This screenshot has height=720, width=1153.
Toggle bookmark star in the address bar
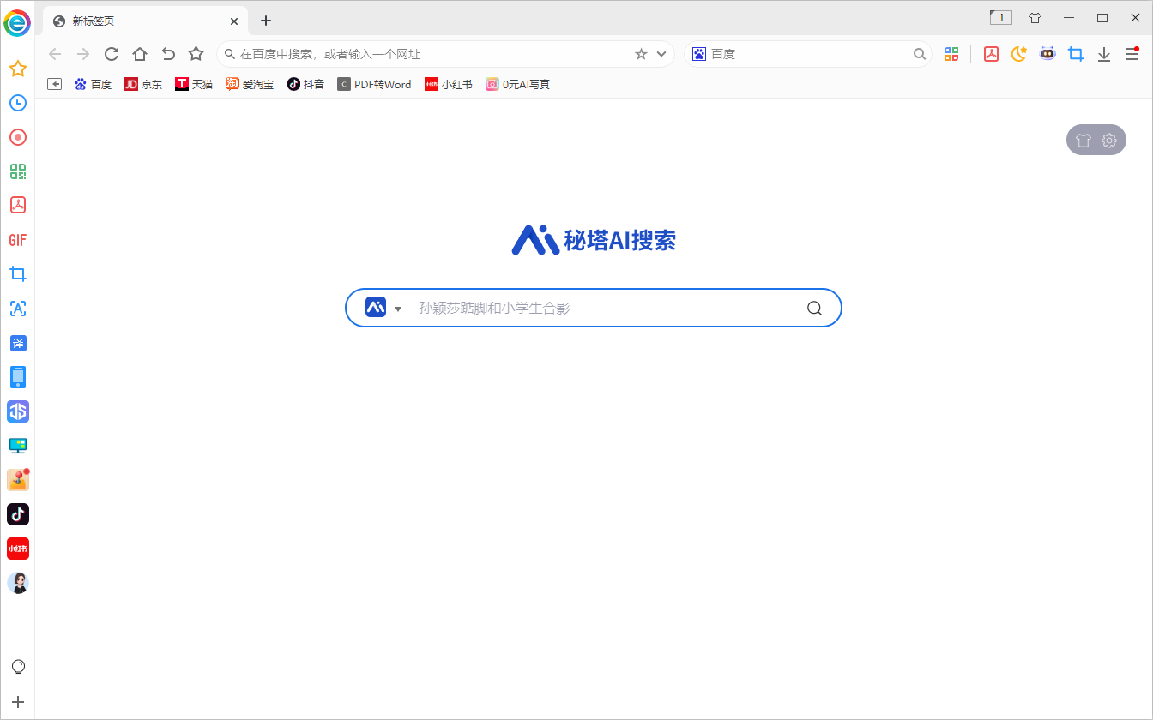(640, 53)
